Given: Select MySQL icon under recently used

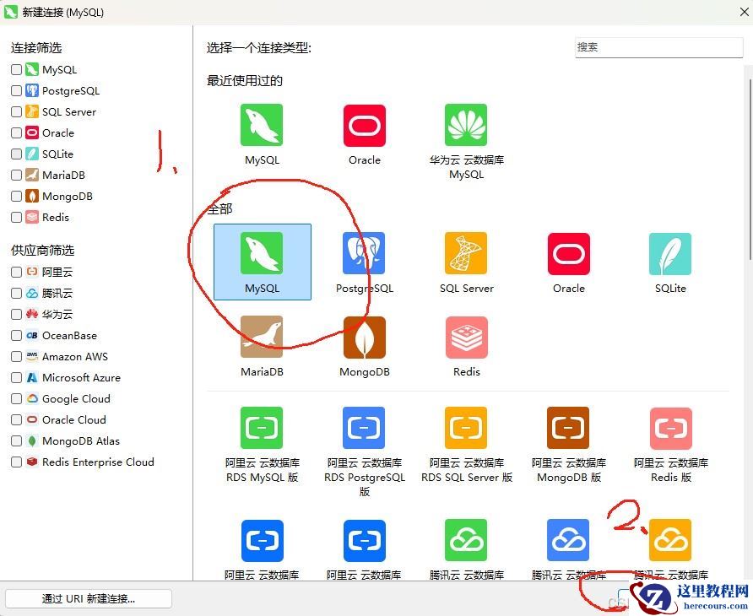Looking at the screenshot, I should pos(262,126).
